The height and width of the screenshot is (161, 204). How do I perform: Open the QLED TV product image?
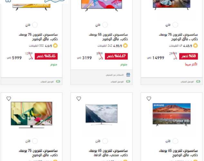tap(32, 115)
